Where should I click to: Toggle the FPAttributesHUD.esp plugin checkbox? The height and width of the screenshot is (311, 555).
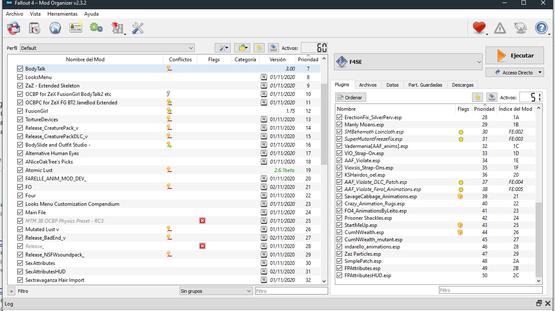339,276
